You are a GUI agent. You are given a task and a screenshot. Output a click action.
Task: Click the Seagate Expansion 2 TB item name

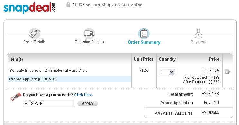[48, 71]
